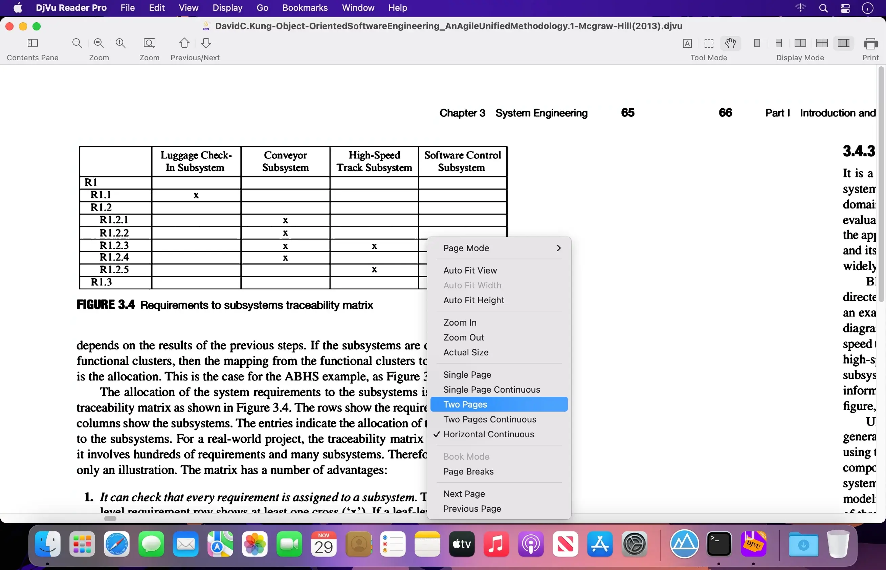The width and height of the screenshot is (886, 570).
Task: Select the hand scroll tool
Action: click(x=731, y=43)
